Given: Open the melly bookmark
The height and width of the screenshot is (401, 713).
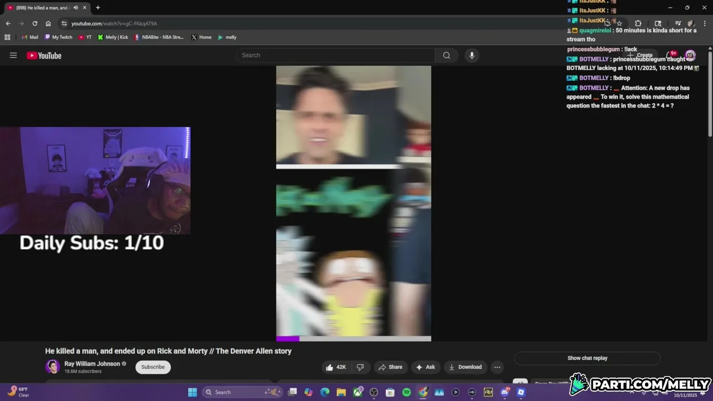Looking at the screenshot, I should (227, 37).
